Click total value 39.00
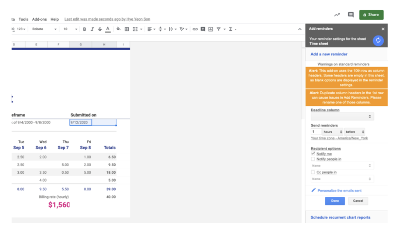The image size is (397, 229). [x=111, y=189]
